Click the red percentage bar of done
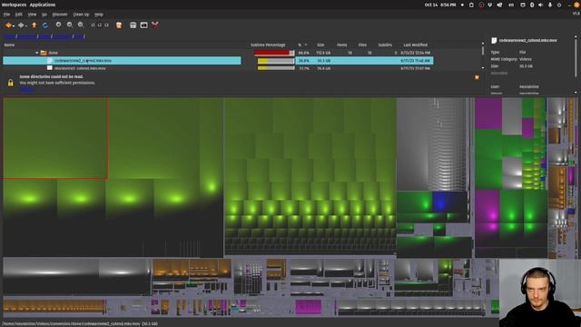Screen dimensions: 581x327 tap(274, 53)
